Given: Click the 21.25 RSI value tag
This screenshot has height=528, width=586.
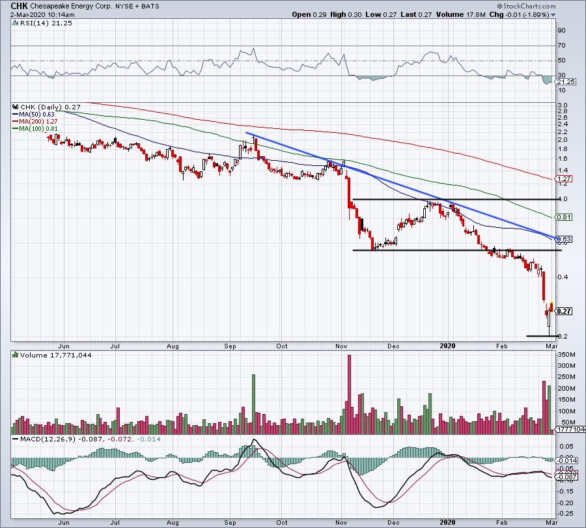Looking at the screenshot, I should click(565, 82).
